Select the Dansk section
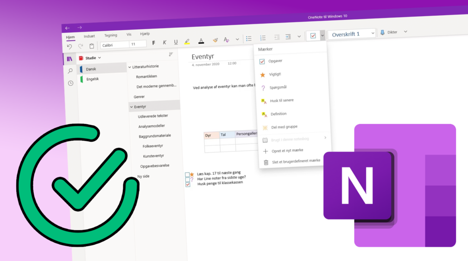The image size is (468, 261). (x=102, y=69)
